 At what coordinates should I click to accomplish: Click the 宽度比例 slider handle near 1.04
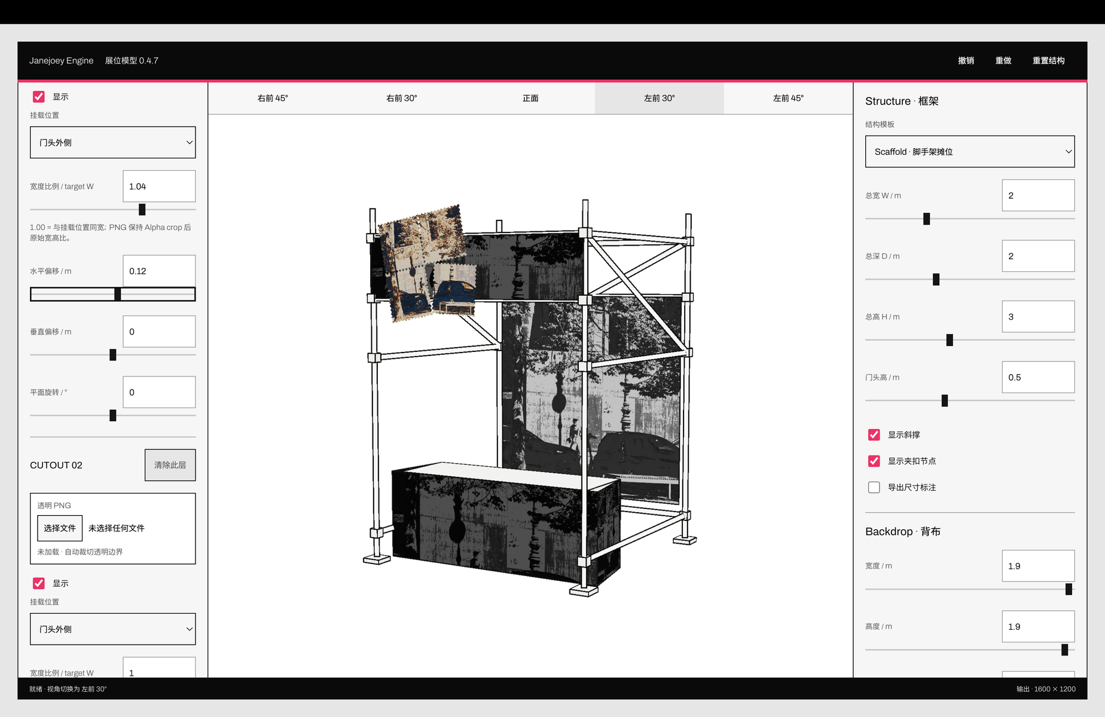pos(142,210)
